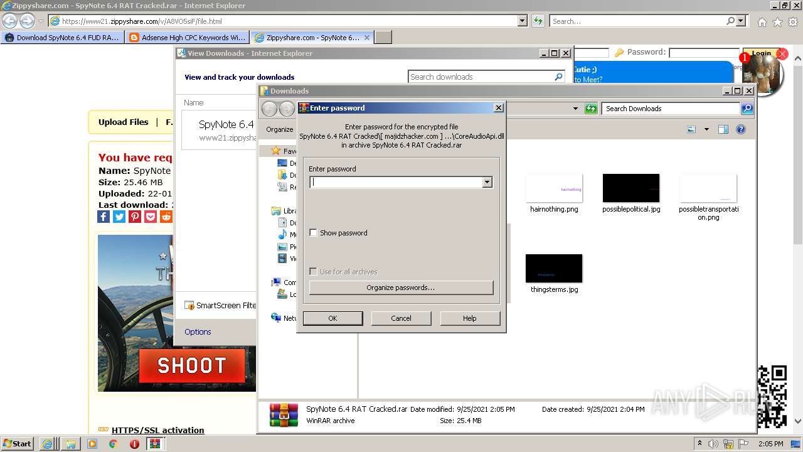Close the chat ad popup
Screen dimensions: 803x452
[782, 54]
